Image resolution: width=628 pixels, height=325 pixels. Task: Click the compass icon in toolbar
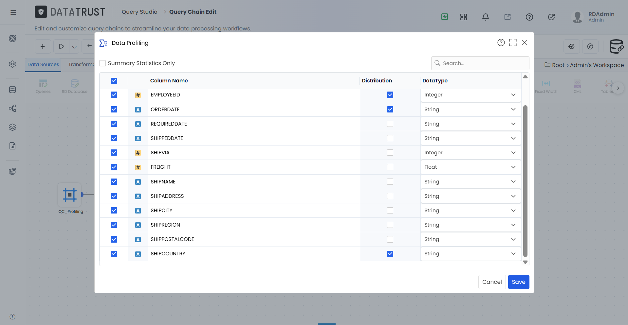coord(590,46)
